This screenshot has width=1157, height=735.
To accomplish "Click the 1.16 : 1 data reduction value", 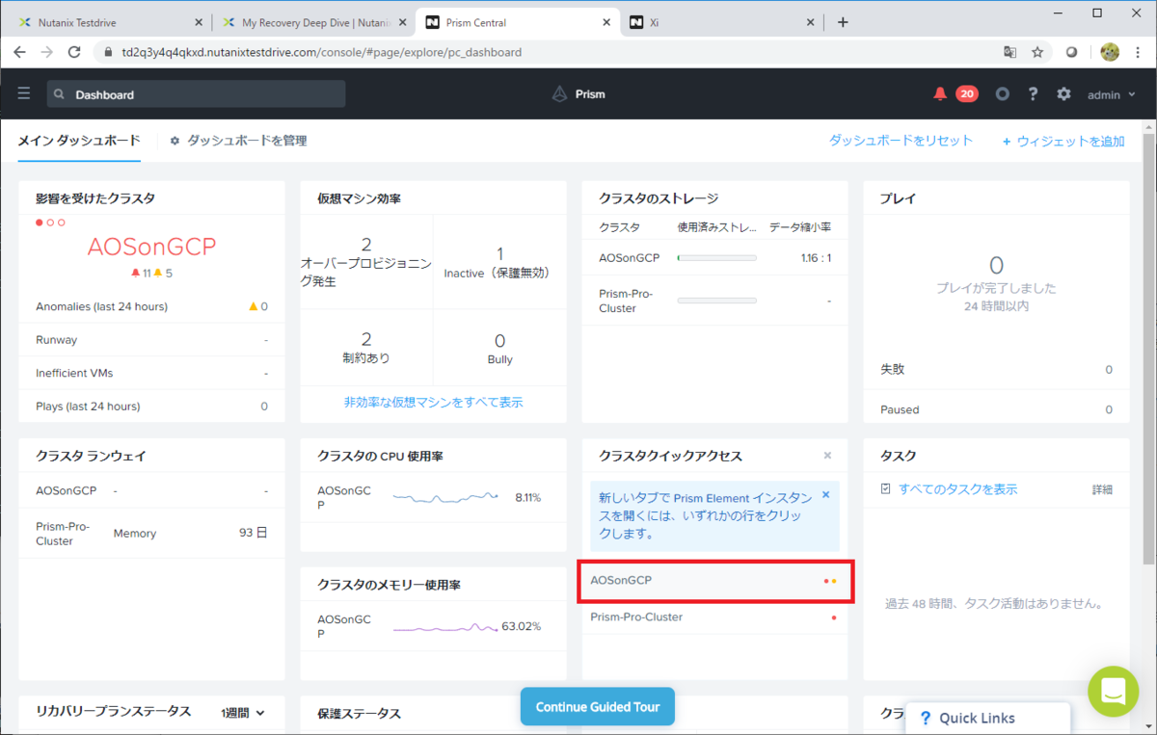I will coord(816,258).
